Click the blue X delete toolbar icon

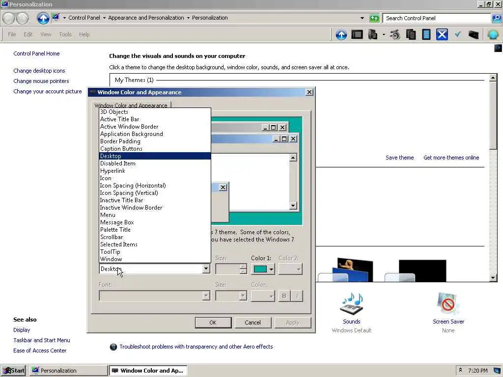[442, 34]
